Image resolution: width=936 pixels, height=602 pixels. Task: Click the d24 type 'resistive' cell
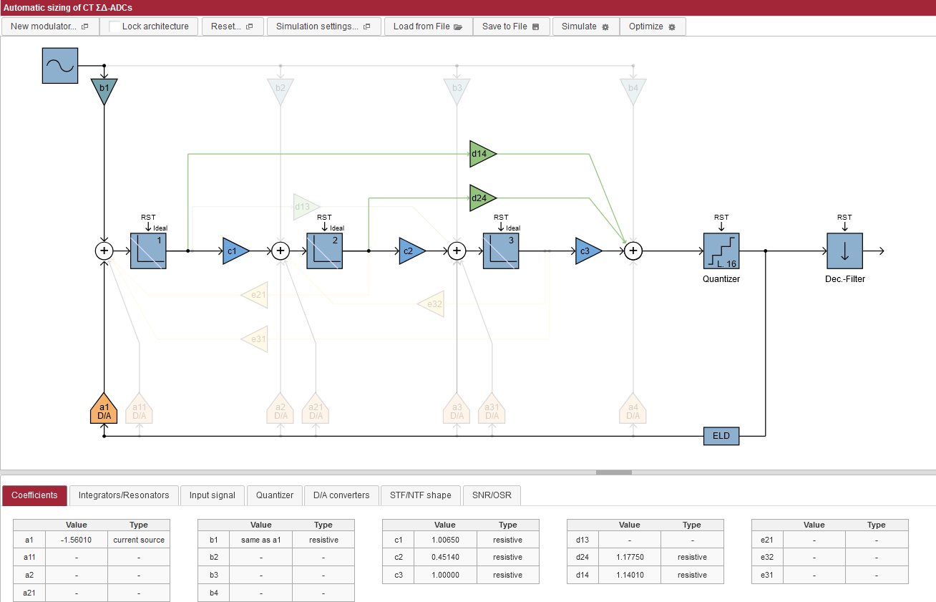(692, 558)
